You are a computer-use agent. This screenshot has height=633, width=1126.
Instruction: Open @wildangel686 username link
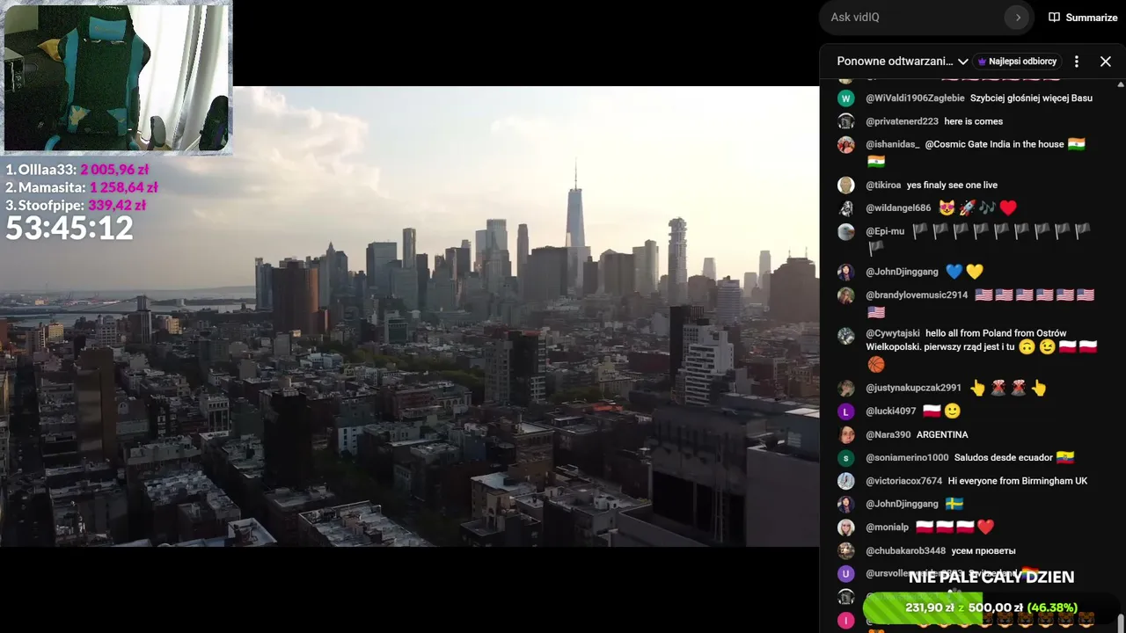[x=898, y=208]
